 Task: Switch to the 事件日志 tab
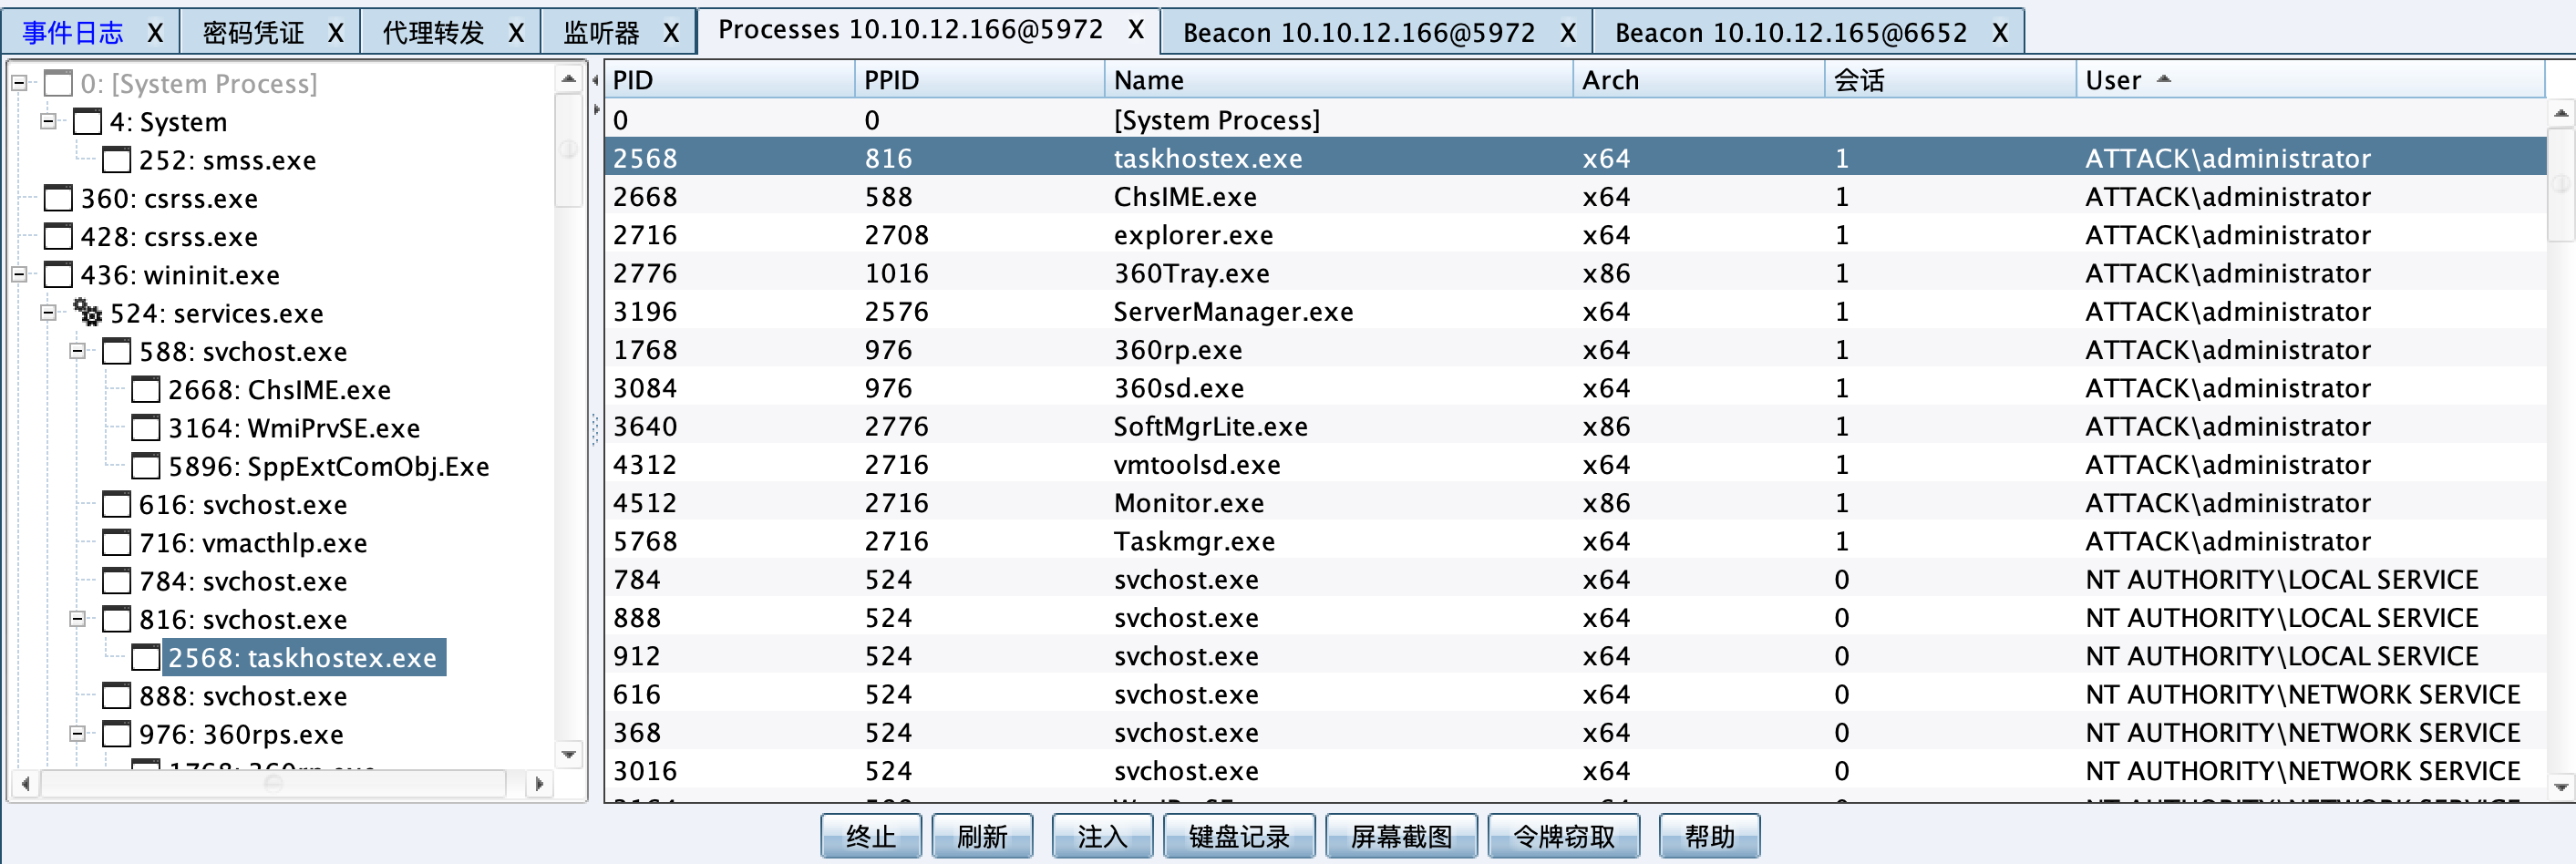click(73, 33)
